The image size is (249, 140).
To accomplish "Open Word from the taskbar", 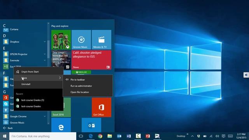I will (129, 136).
